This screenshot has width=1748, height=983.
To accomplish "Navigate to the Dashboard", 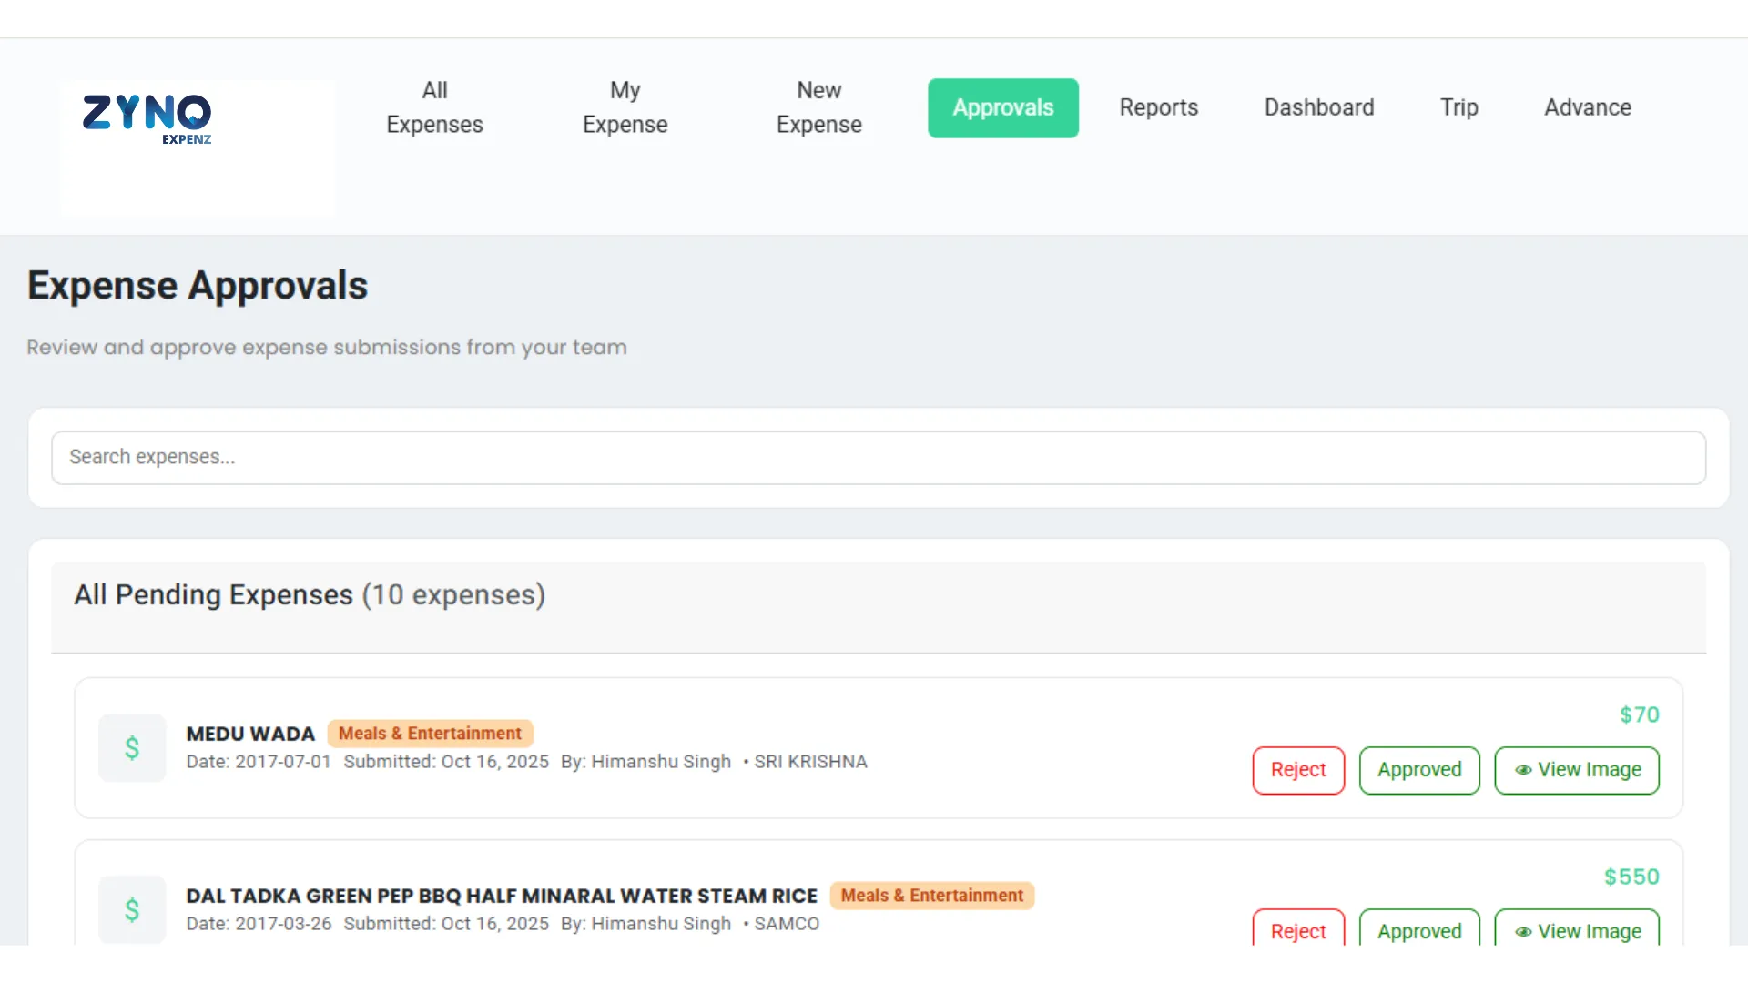I will point(1318,107).
